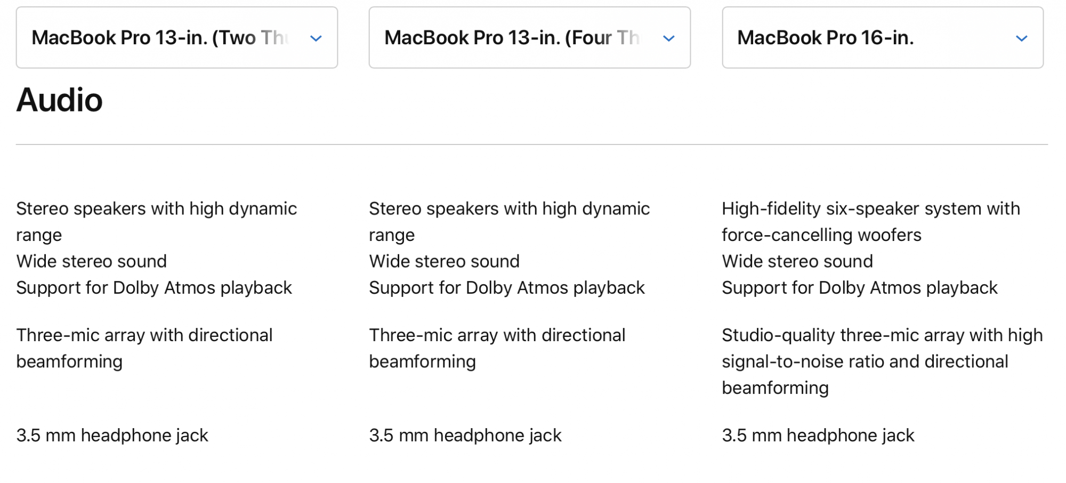The height and width of the screenshot is (483, 1066).
Task: Click third column 'Support for Dolby Atmos playback'
Action: point(860,288)
